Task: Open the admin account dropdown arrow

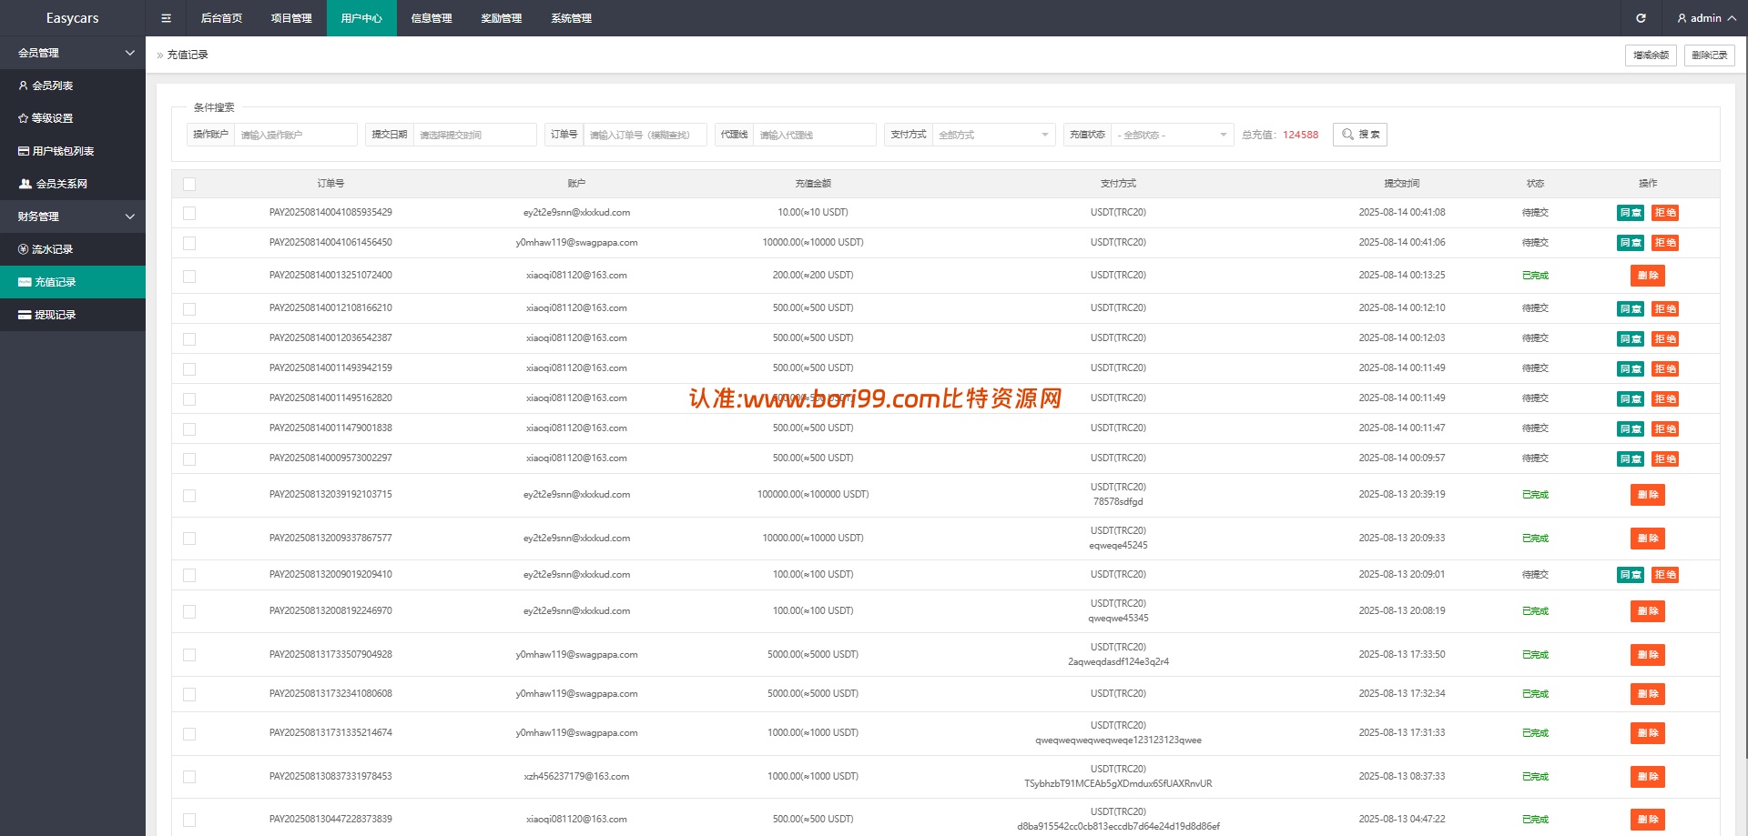Action: pos(1732,18)
